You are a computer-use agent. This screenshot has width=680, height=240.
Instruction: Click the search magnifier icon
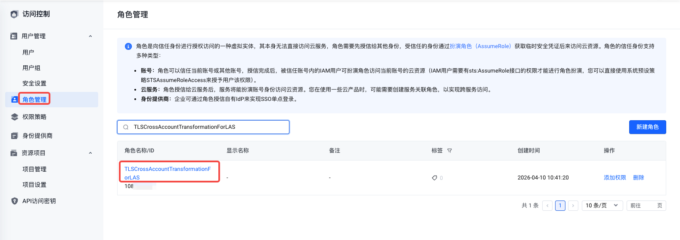click(126, 127)
